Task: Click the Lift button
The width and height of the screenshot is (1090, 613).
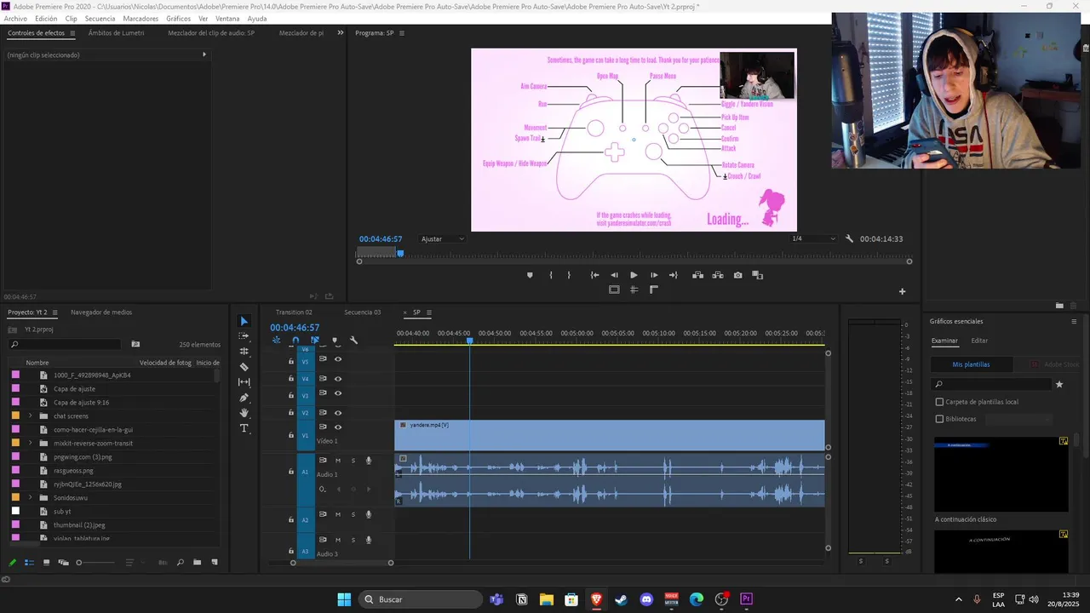Action: pyautogui.click(x=697, y=275)
